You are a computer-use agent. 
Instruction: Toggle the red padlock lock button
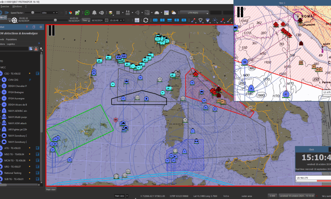[36, 49]
